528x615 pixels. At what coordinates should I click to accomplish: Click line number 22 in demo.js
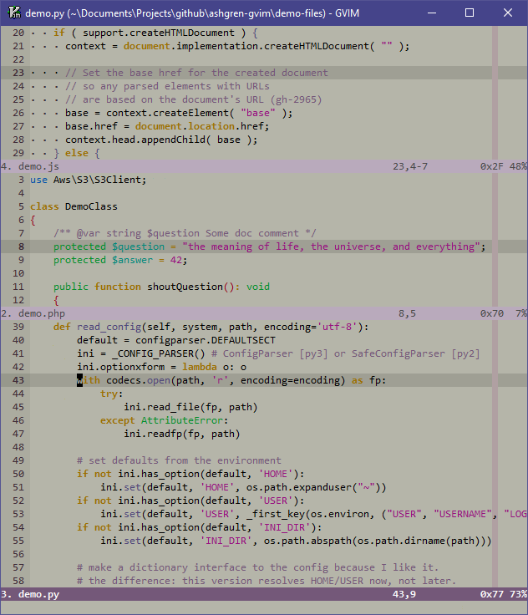18,59
